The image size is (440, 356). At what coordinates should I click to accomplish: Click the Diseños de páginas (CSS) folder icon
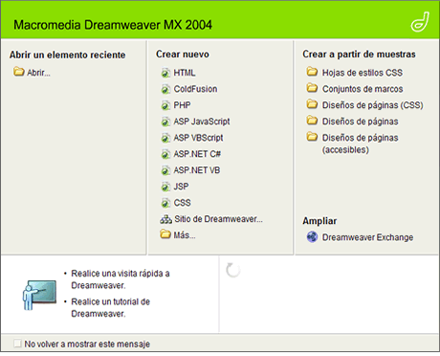(312, 104)
